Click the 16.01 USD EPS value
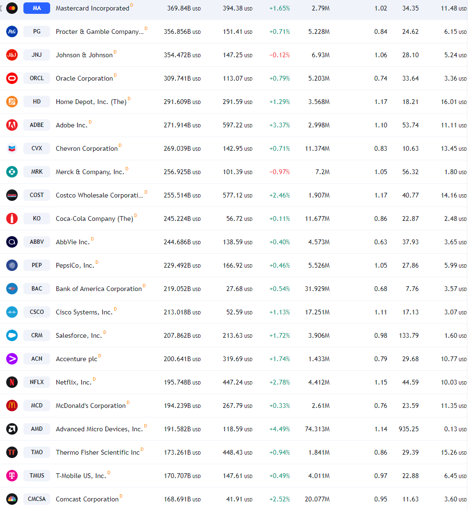The width and height of the screenshot is (468, 510). click(454, 102)
